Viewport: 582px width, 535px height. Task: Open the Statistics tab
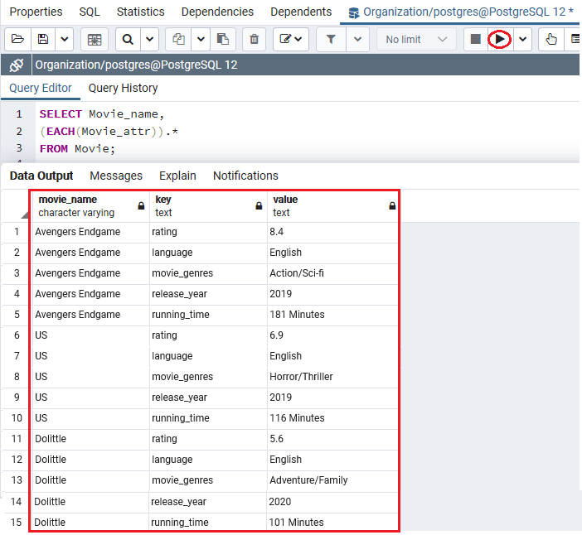[x=141, y=12]
